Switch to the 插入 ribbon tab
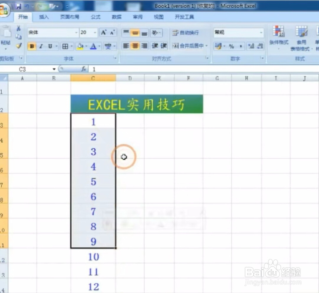This screenshot has width=319, height=293. click(x=44, y=17)
